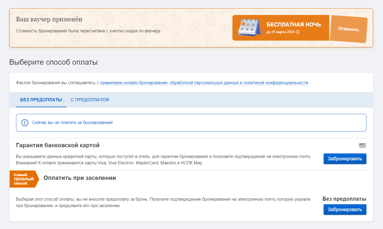Click the calendar icon on the voucher
Screen dimensions: 383x229
pyautogui.click(x=249, y=27)
